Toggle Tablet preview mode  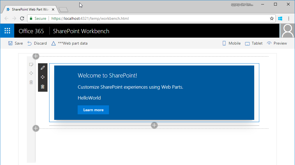click(x=253, y=43)
